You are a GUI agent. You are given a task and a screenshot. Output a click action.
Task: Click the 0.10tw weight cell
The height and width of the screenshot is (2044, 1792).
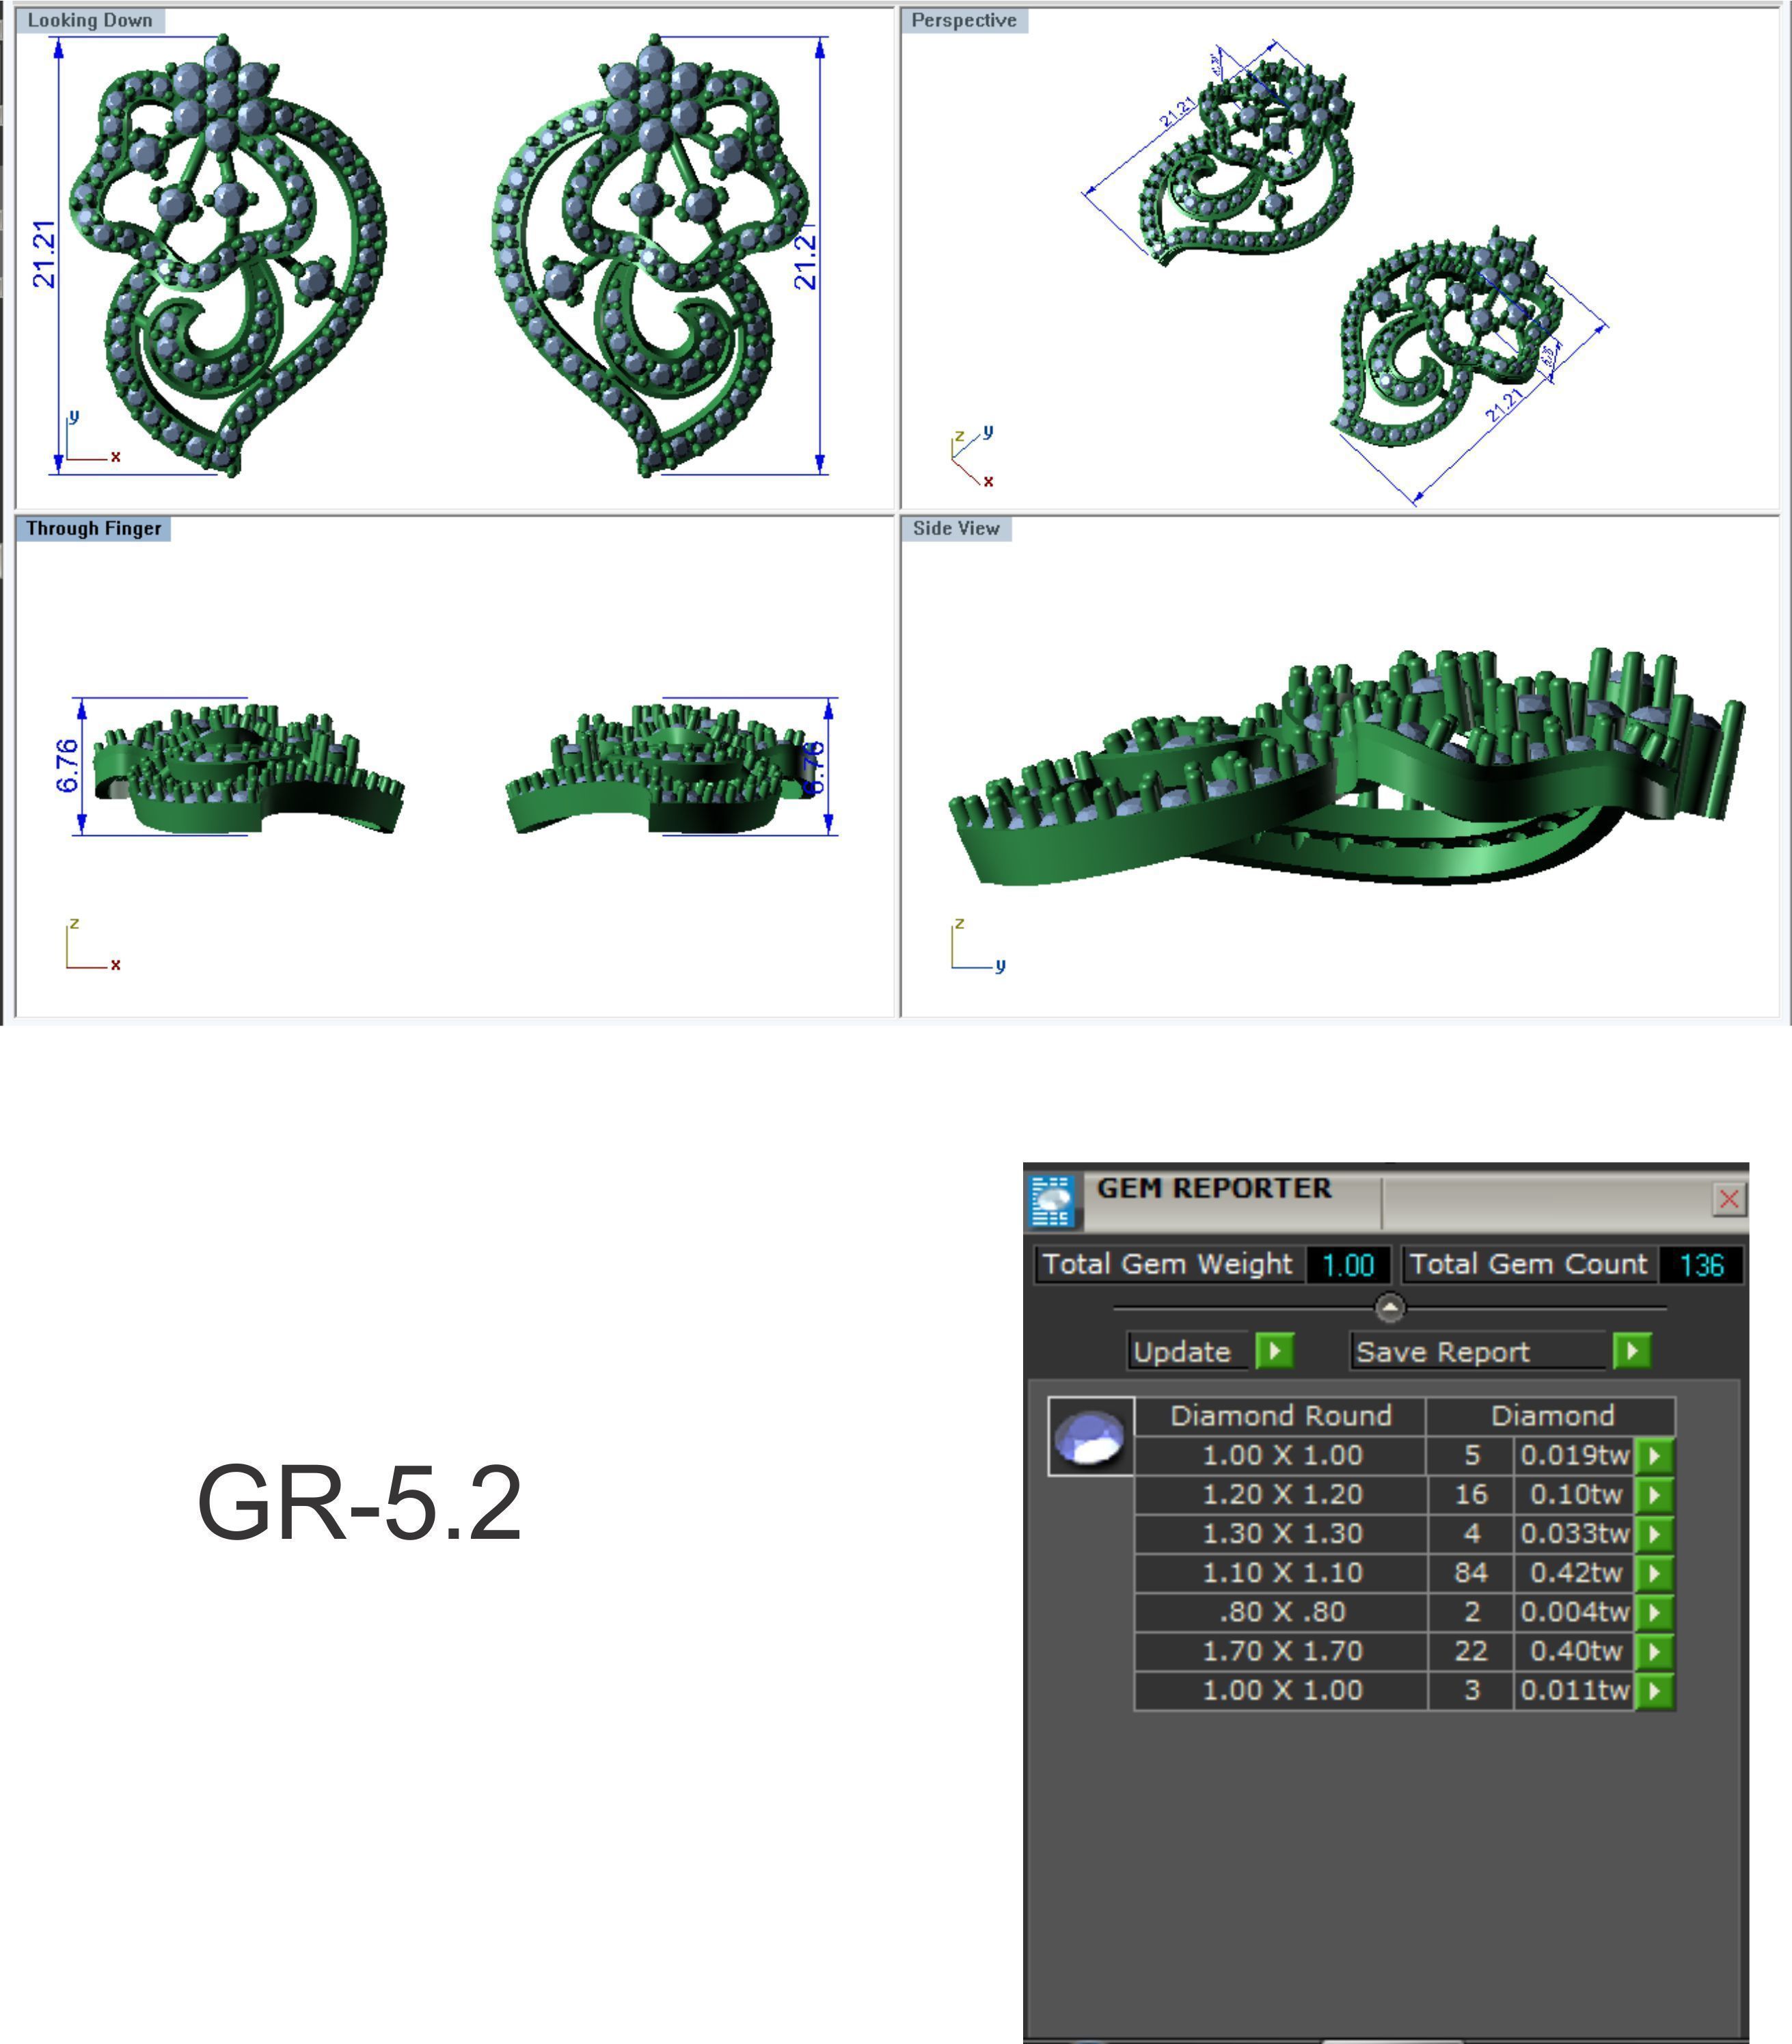coord(1575,1494)
